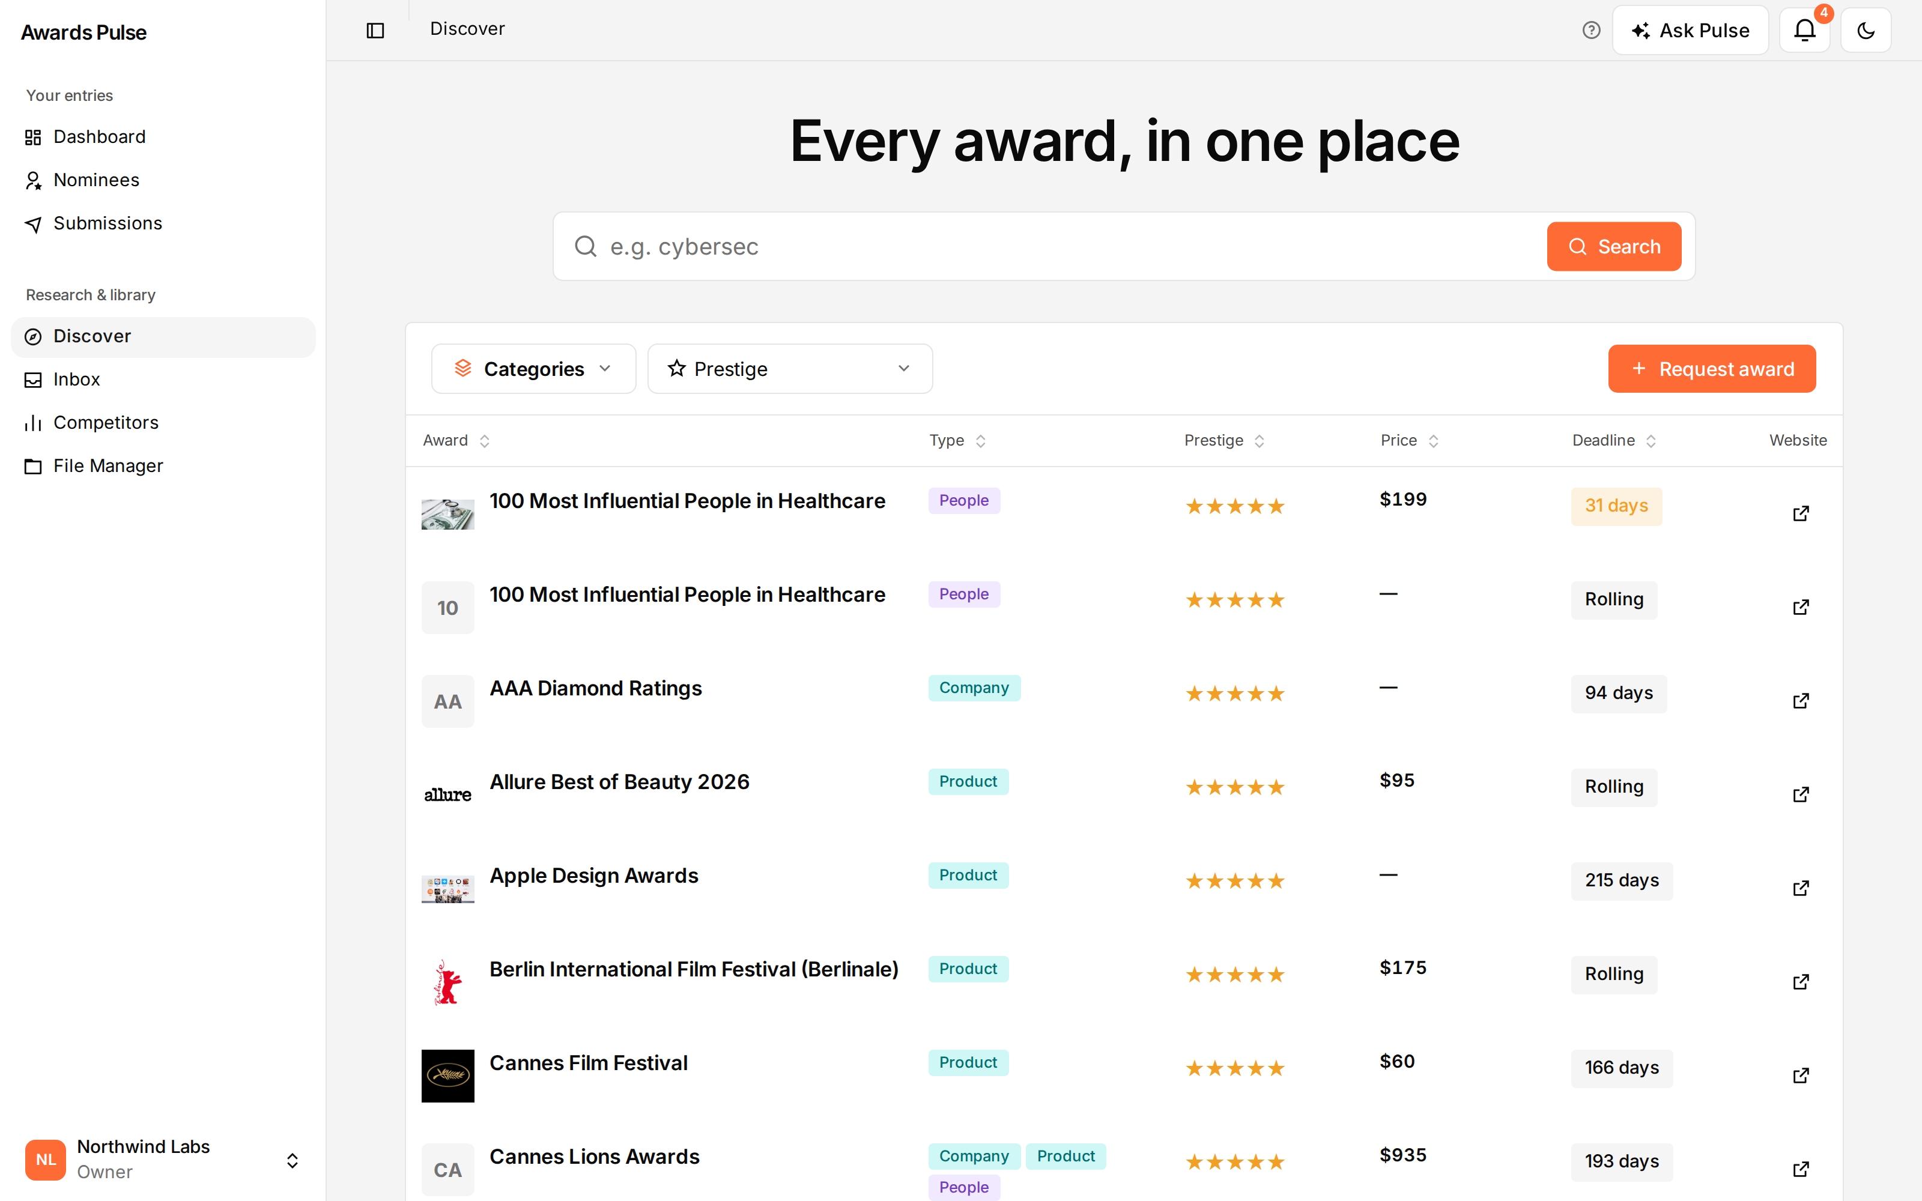The width and height of the screenshot is (1922, 1201).
Task: Click the 31 days deadline badge
Action: [x=1616, y=506]
